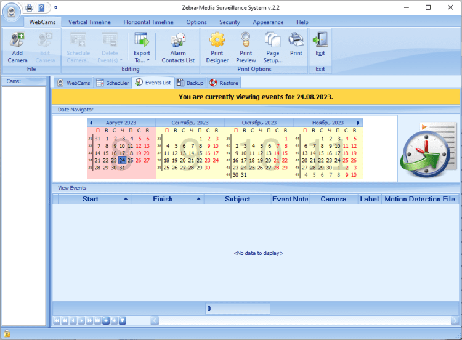The height and width of the screenshot is (340, 462).
Task: Open Export To dropdown in ribbon
Action: click(142, 47)
